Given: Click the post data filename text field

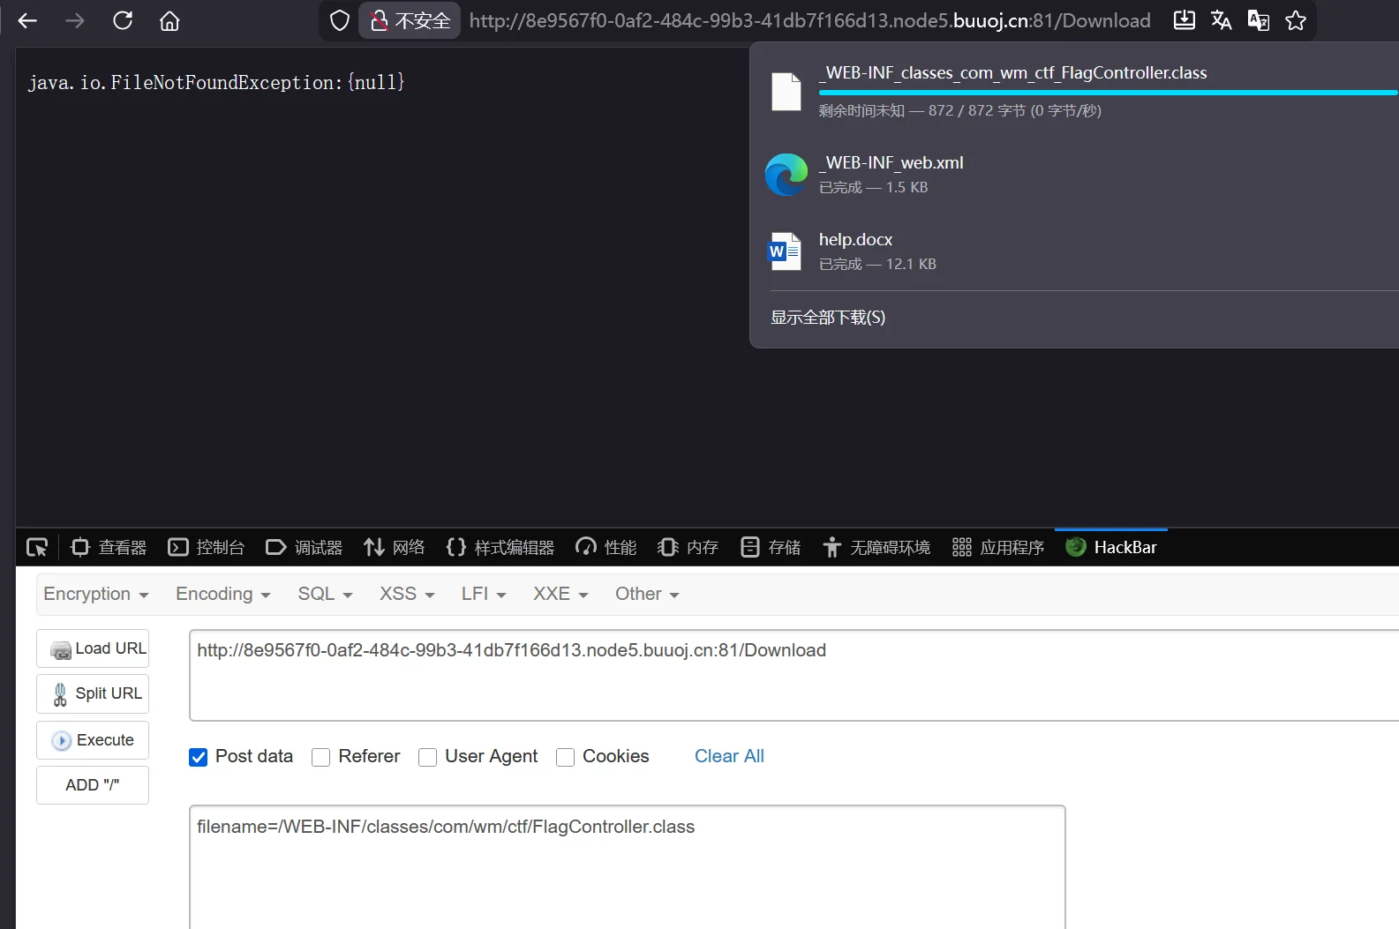Looking at the screenshot, I should tap(627, 865).
